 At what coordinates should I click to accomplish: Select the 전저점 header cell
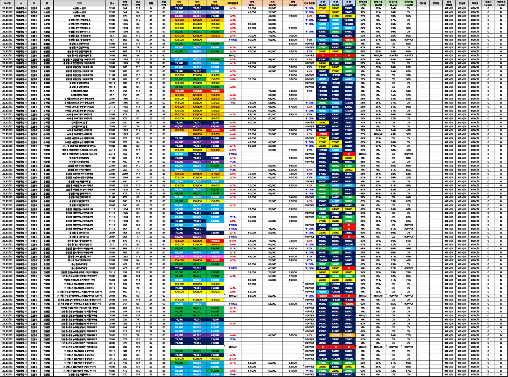[x=436, y=3]
